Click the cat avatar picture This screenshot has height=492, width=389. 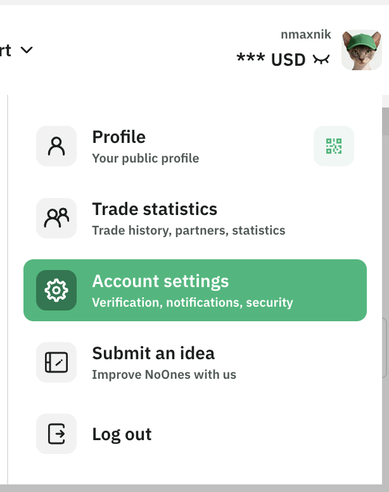pos(361,49)
